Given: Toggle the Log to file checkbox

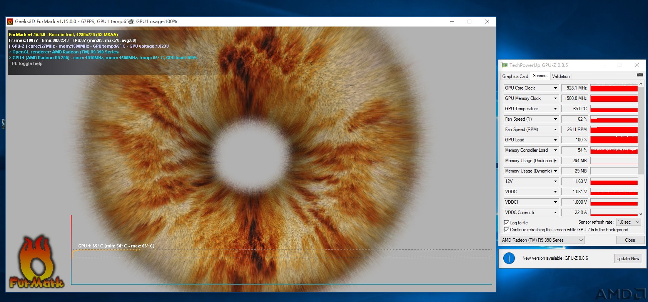Looking at the screenshot, I should pos(507,222).
